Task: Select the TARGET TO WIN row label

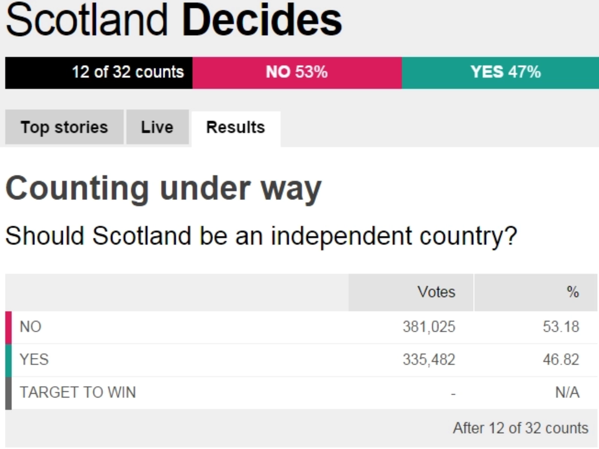Action: (x=78, y=393)
